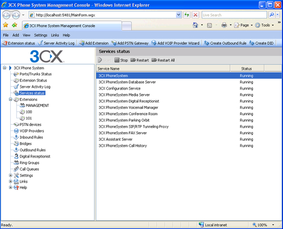Open the File menu
Screen dimensions: 283x229
click(6, 35)
